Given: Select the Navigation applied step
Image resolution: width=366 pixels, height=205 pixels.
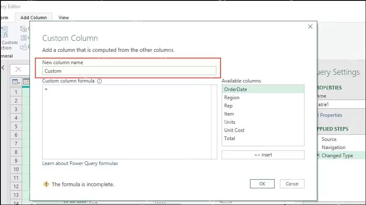Looking at the screenshot, I should (333, 147).
